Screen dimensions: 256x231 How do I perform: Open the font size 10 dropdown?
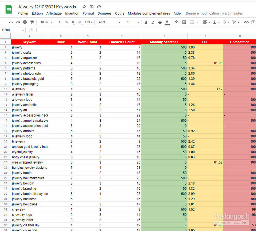click(x=133, y=22)
